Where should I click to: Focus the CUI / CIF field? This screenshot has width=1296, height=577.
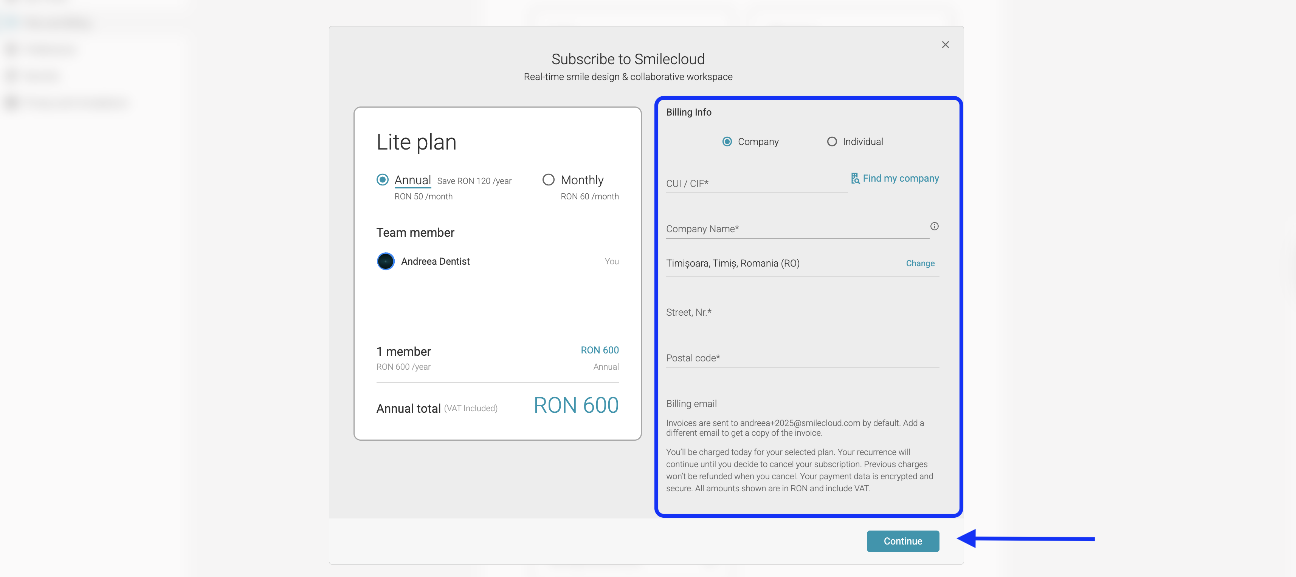757,184
